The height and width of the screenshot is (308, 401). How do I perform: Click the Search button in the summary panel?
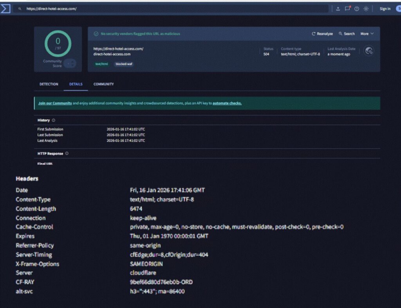[347, 34]
